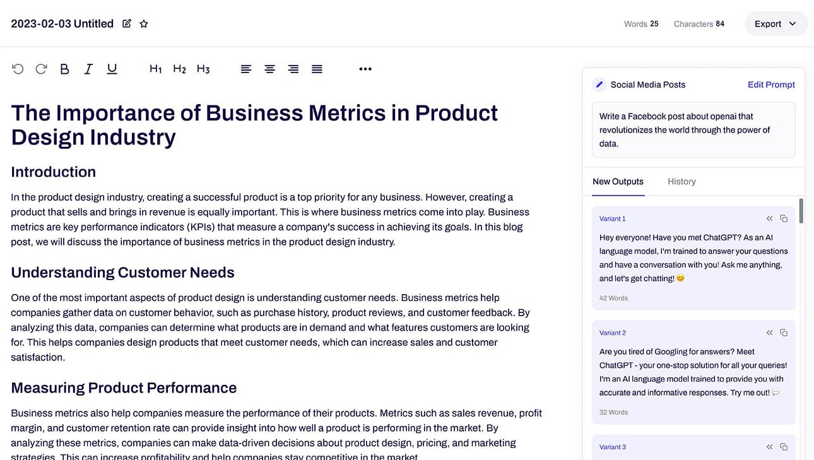814x460 pixels.
Task: Click the main article title heading
Action: (x=254, y=125)
